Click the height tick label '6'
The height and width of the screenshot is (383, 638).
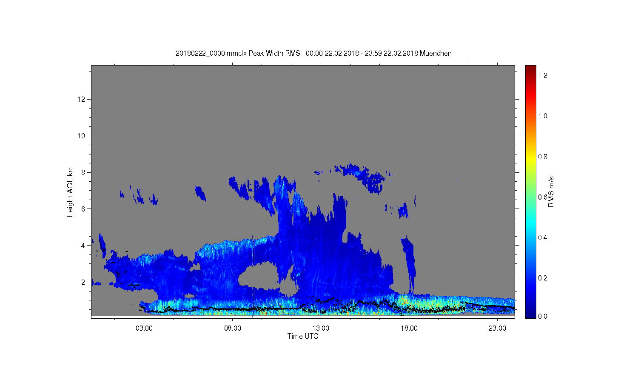tap(83, 209)
